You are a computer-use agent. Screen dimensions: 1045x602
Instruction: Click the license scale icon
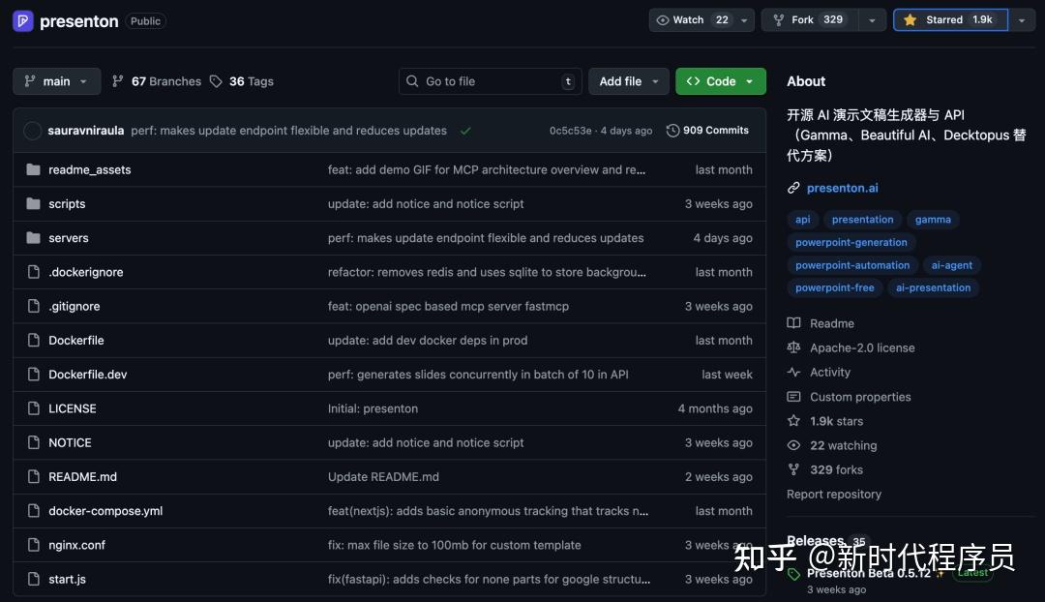793,347
